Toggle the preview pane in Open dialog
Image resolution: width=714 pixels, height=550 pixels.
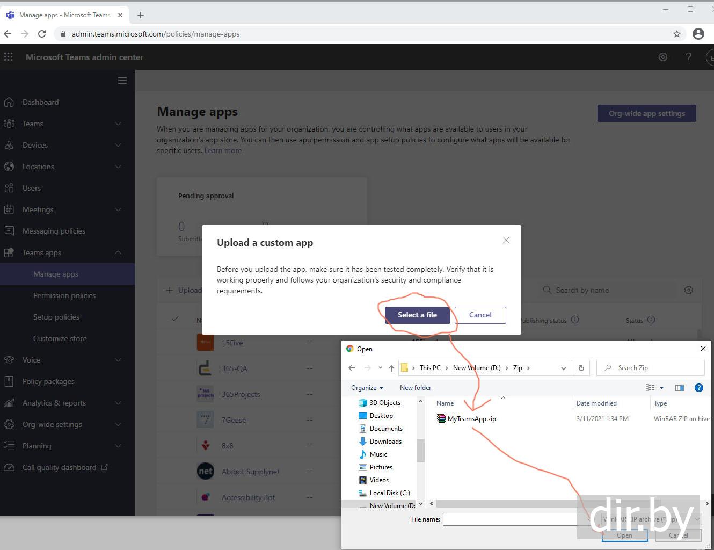(x=679, y=388)
